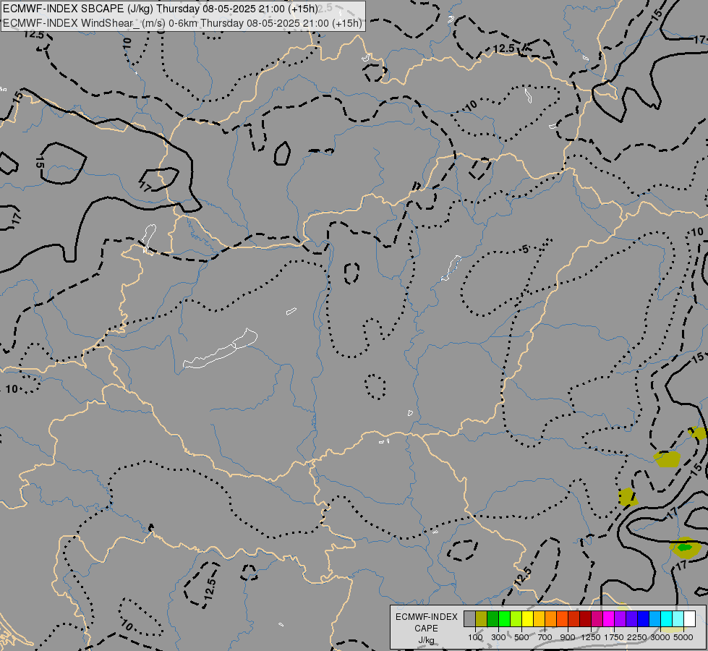Click the legend value 900
Viewport: 708px width, 651px height.
point(568,637)
